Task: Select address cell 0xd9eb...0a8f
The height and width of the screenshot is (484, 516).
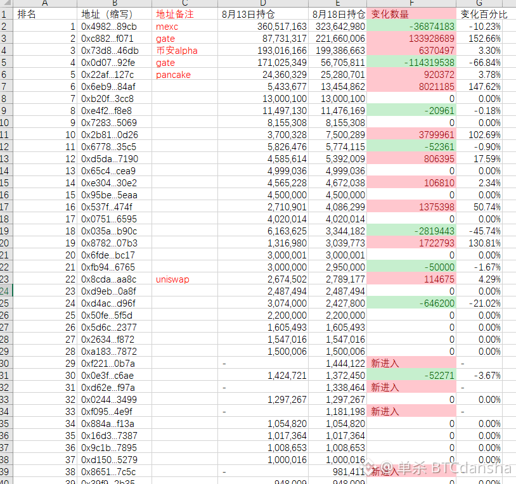Action: point(114,291)
